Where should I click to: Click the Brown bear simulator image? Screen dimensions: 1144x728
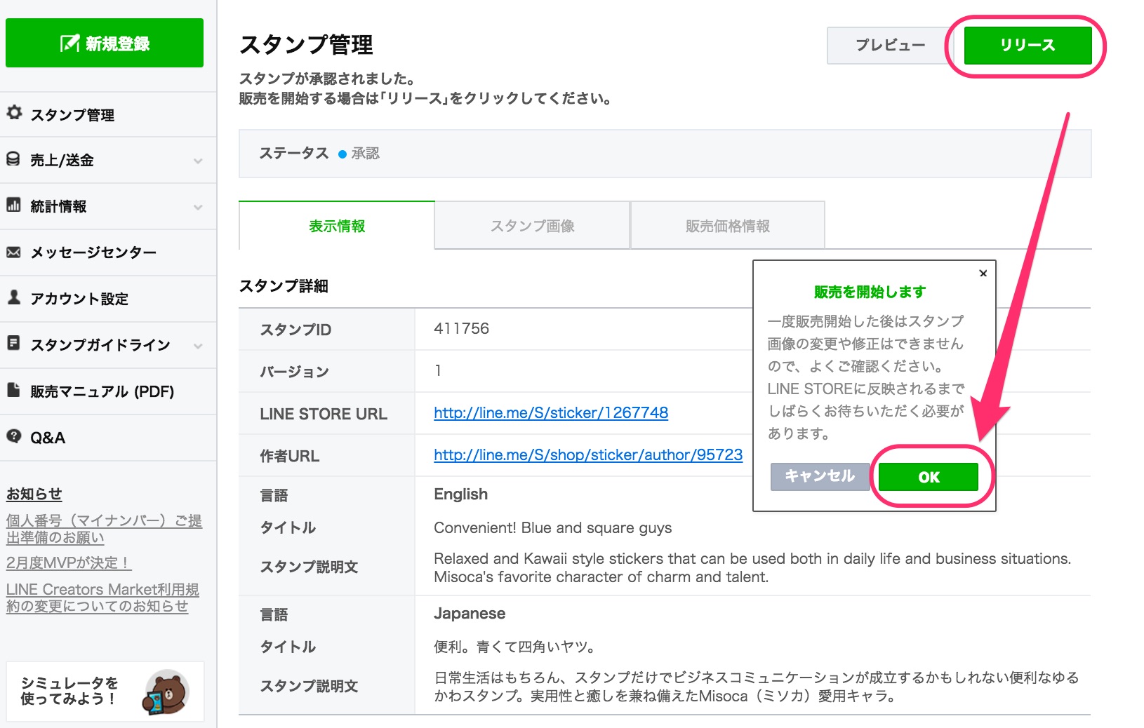click(166, 692)
